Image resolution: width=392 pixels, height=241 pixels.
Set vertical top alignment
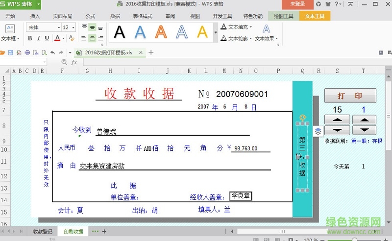[84, 27]
